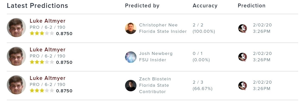
Task: Open Zach Blostein's profile avatar
Action: [x=131, y=85]
